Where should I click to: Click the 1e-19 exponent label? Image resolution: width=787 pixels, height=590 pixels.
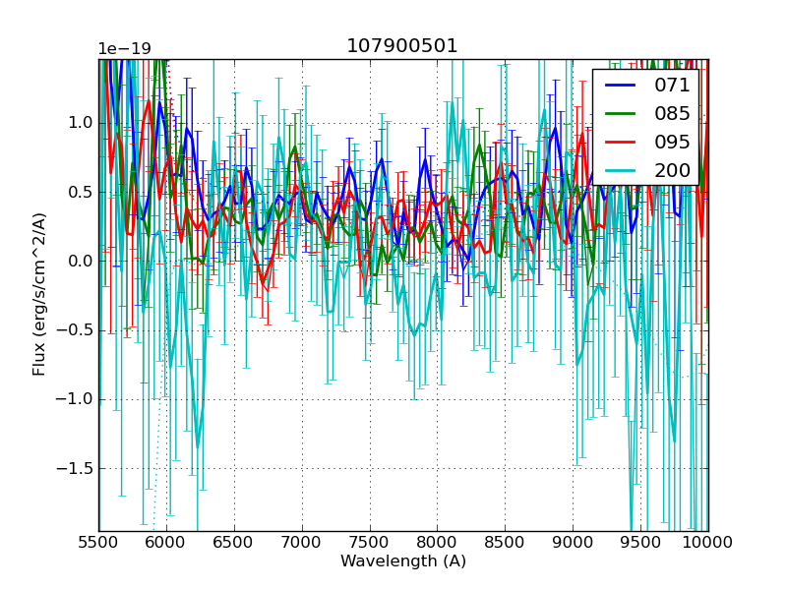(125, 49)
